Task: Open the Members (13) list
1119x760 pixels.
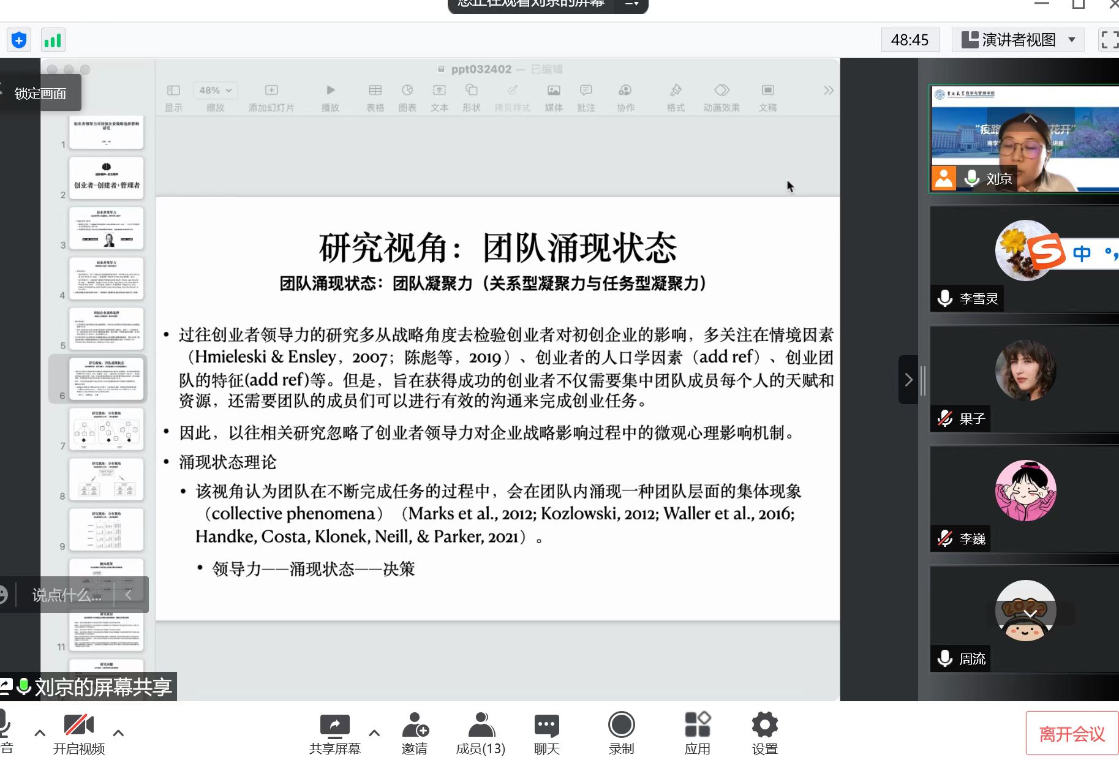Action: [x=481, y=732]
